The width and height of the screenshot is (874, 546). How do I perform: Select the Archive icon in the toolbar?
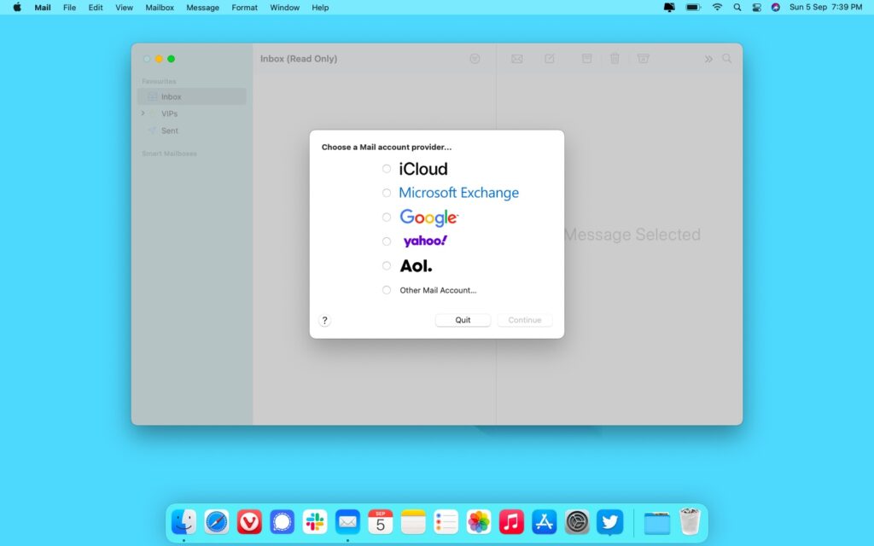(x=586, y=58)
